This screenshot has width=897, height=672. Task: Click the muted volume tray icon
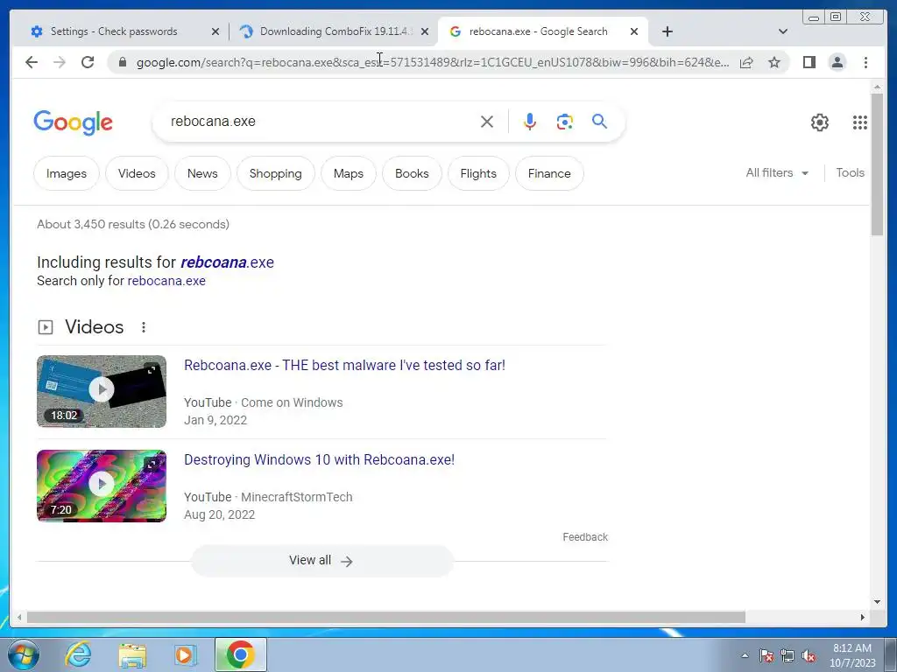(809, 655)
